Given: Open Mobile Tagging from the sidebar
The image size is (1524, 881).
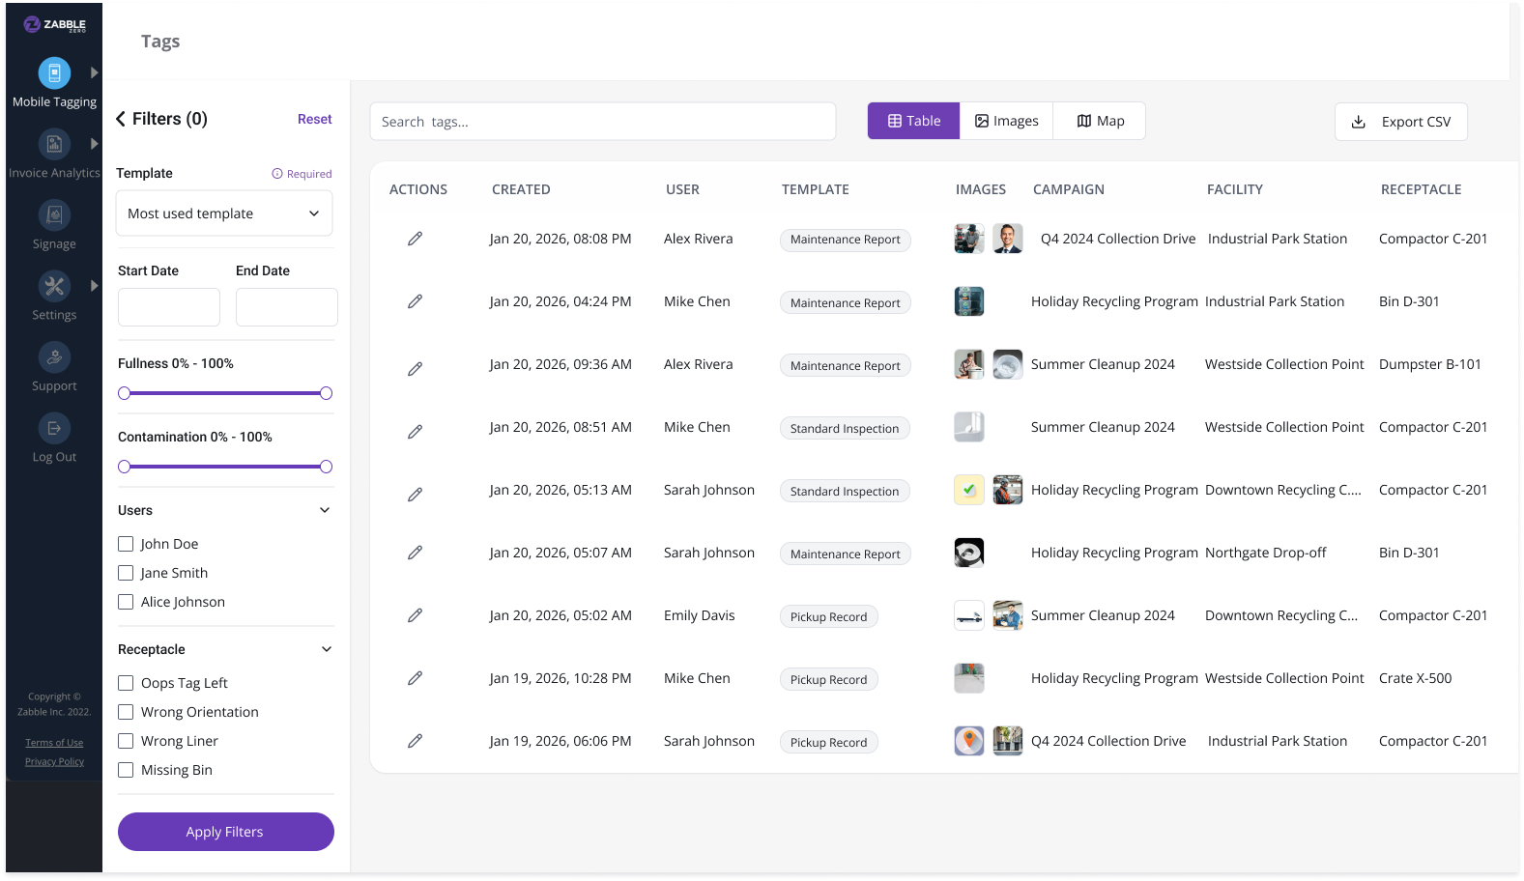Looking at the screenshot, I should (54, 73).
